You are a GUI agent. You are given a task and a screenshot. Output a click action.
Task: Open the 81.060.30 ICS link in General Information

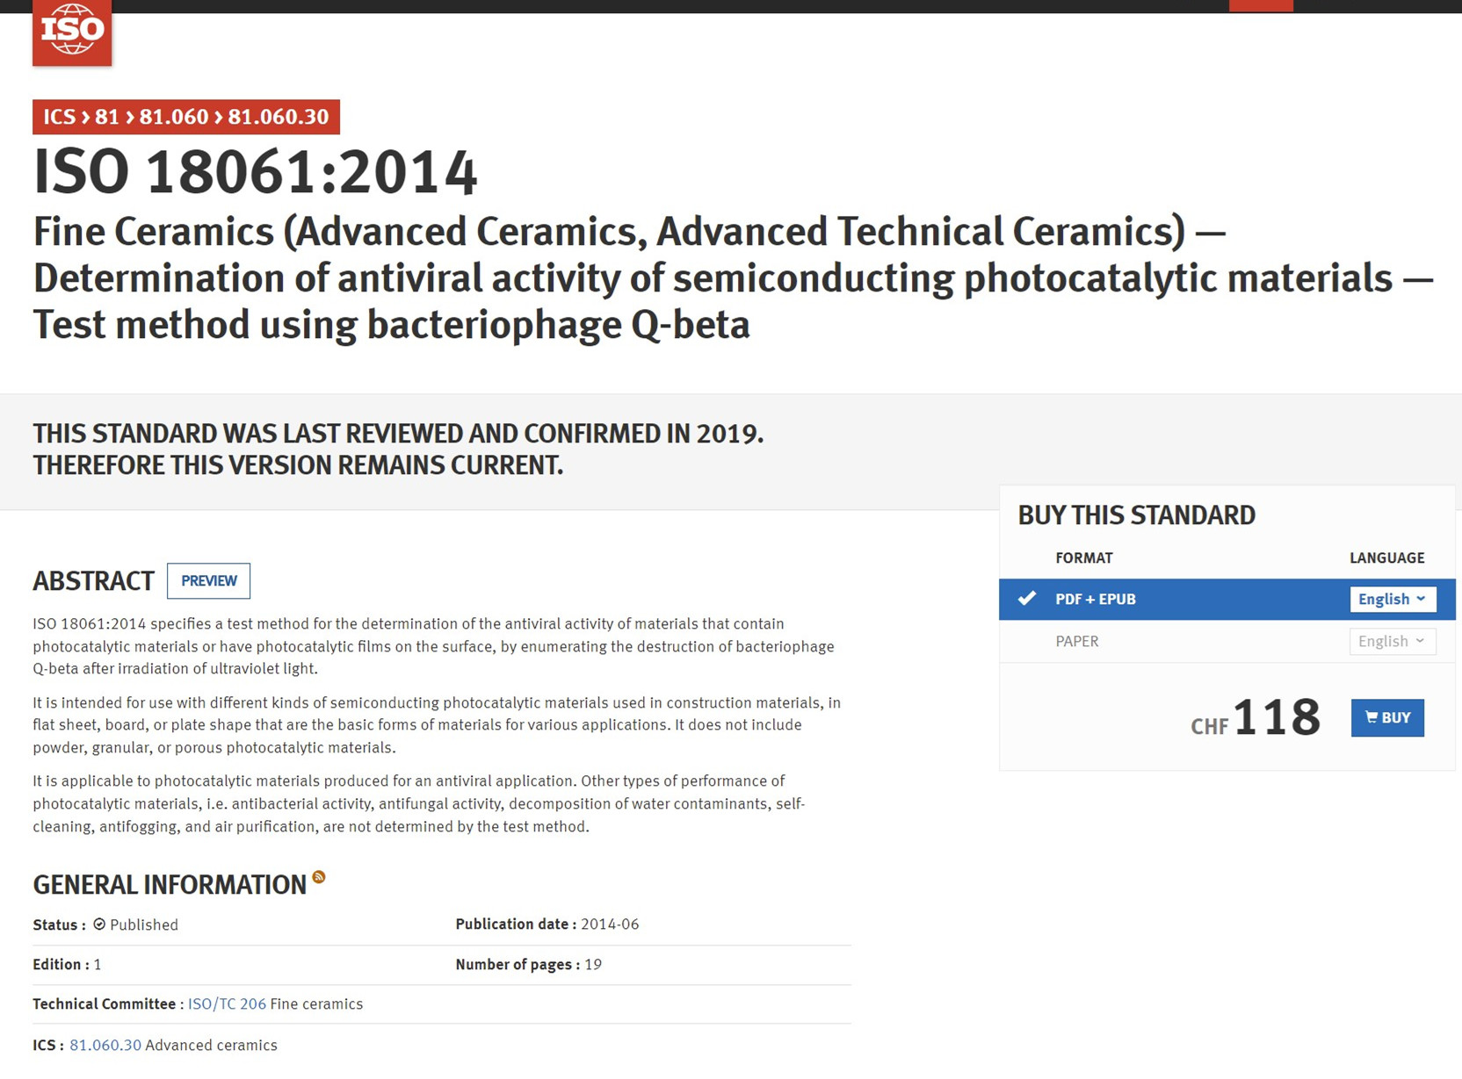click(x=105, y=1045)
